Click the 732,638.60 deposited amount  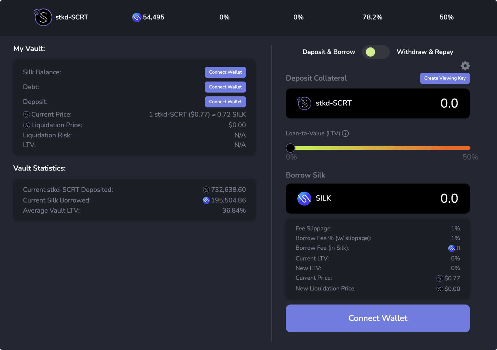click(x=228, y=190)
